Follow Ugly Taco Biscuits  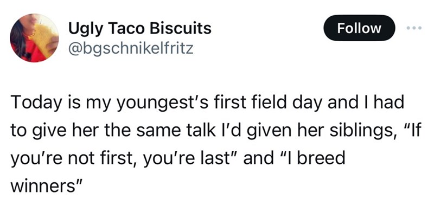pyautogui.click(x=359, y=28)
